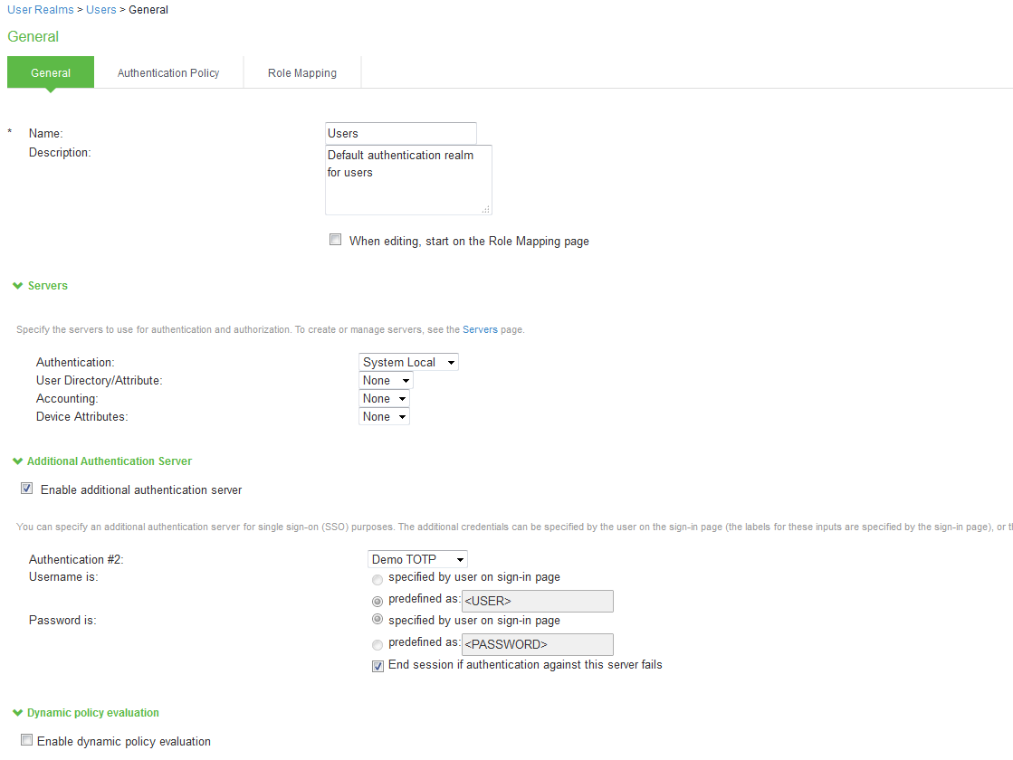Open the Servers page link
Screen dimensions: 1013x760
480,329
